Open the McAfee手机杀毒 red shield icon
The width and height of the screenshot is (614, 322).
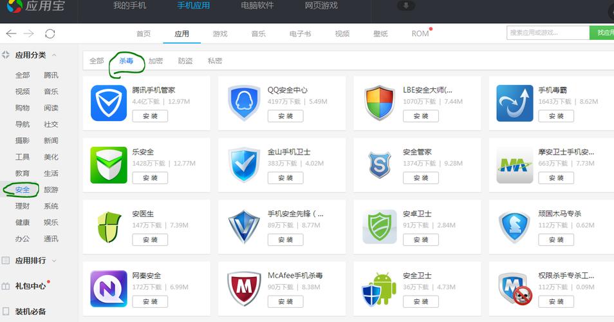(x=244, y=289)
